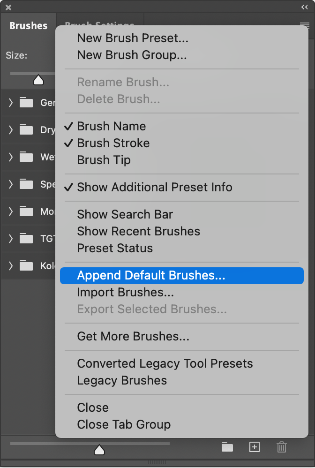Screen dimensions: 315x468
Task: Close the Brushes panel with X icon
Action: 8,8
